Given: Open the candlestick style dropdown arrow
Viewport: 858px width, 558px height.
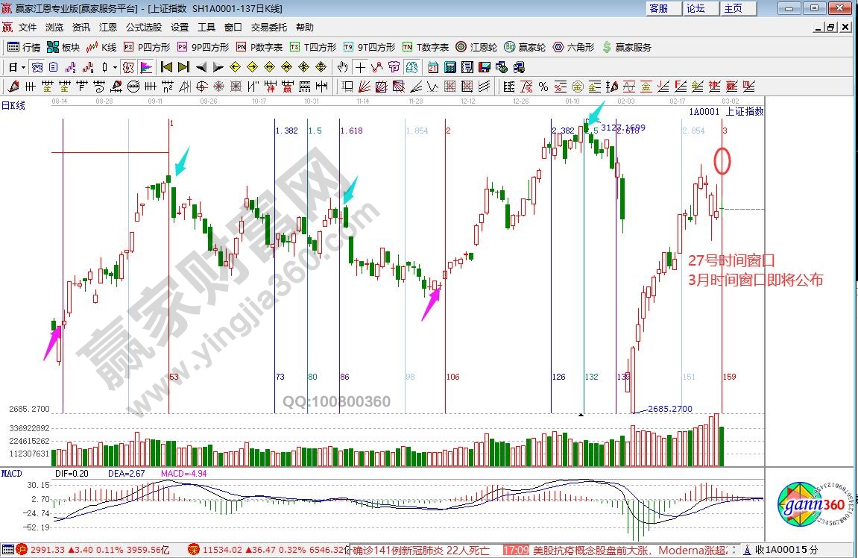Looking at the screenshot, I should (114, 67).
